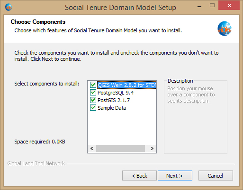
Task: Click the empty area of components list
Action: click(122, 128)
